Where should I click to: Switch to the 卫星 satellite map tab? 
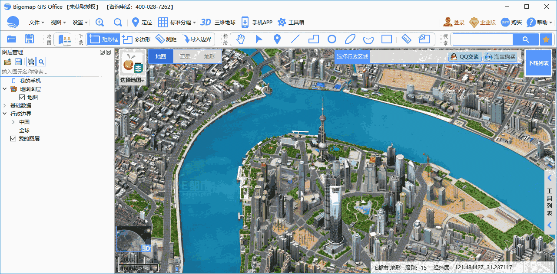pyautogui.click(x=186, y=56)
